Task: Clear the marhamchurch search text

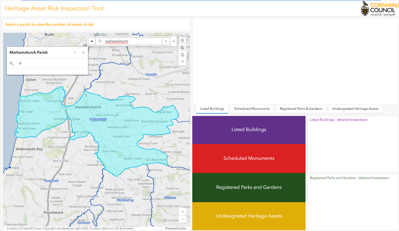Action: pyautogui.click(x=166, y=41)
